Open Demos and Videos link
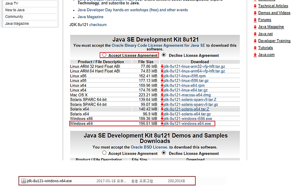 [x=274, y=13]
